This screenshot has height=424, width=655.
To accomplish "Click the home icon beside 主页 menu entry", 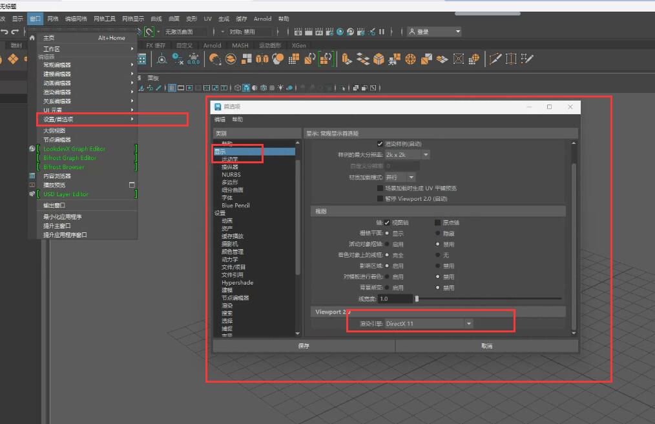I will 32,38.
